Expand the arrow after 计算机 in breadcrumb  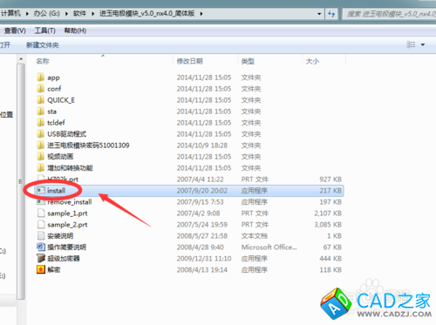(27, 14)
